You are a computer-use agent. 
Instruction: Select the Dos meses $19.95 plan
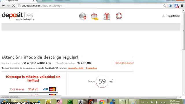pos(33,89)
